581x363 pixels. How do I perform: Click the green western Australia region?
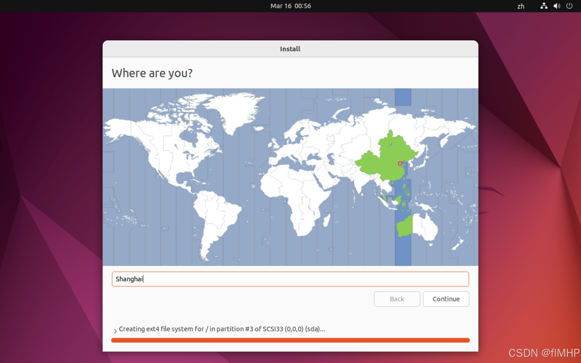(x=405, y=227)
